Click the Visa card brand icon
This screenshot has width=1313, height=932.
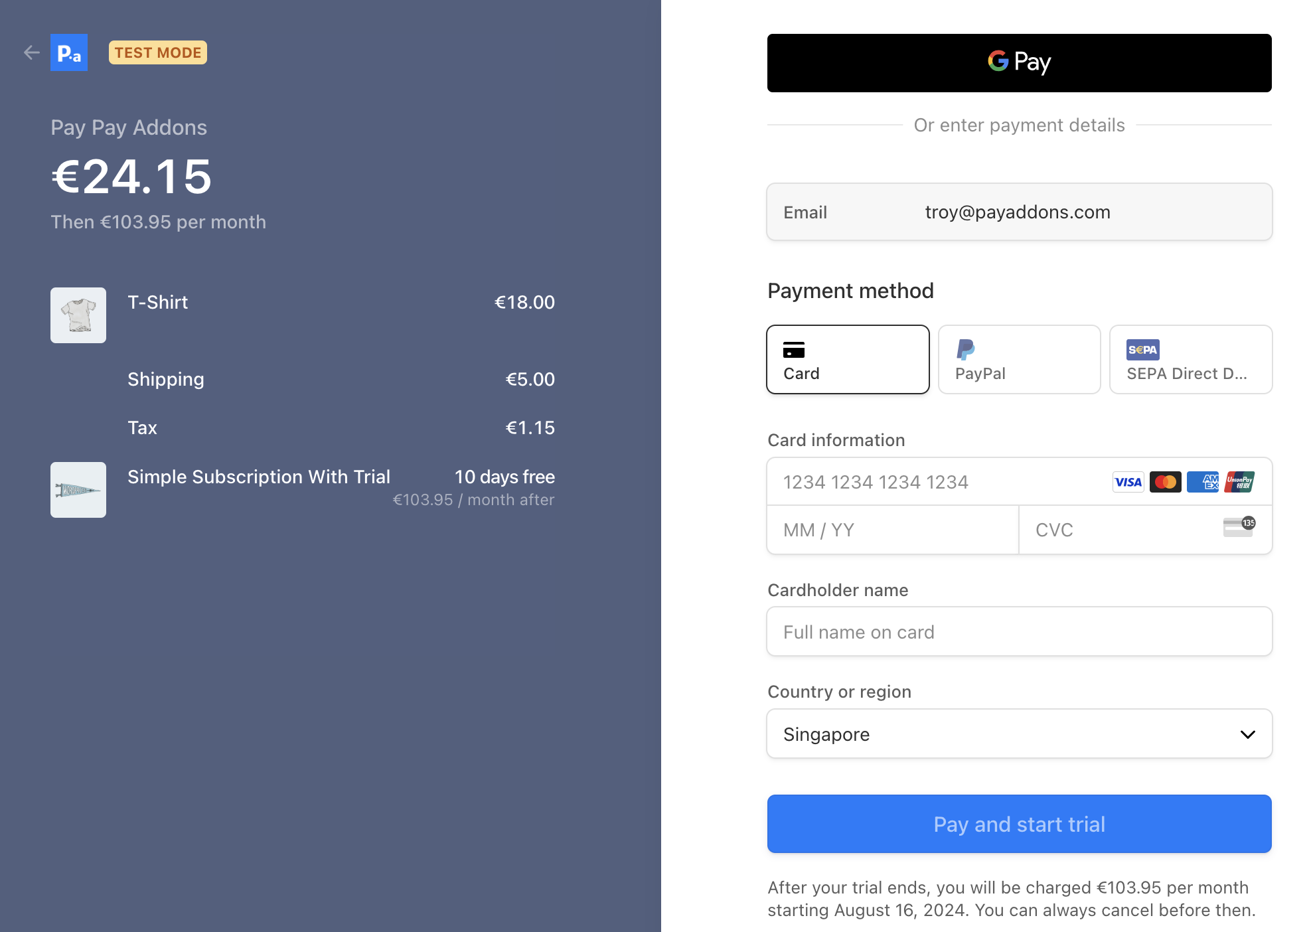tap(1128, 482)
